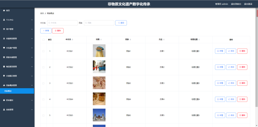
Task: Click the home icon beside 首页 in sidebar
Action: pos(4,10)
